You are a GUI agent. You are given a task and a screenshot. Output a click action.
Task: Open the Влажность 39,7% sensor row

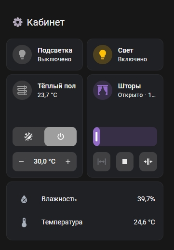(85, 199)
